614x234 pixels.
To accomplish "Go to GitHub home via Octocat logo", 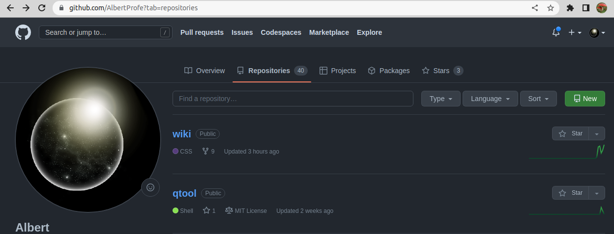I will [x=23, y=32].
